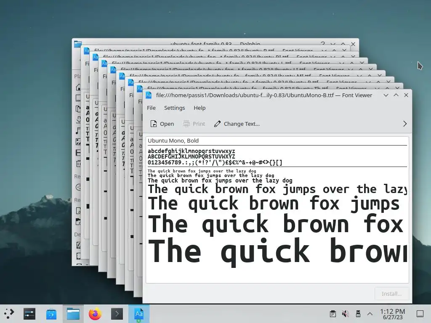Open the Settings menu in UbuntuMono-B Font Viewer

click(x=174, y=108)
